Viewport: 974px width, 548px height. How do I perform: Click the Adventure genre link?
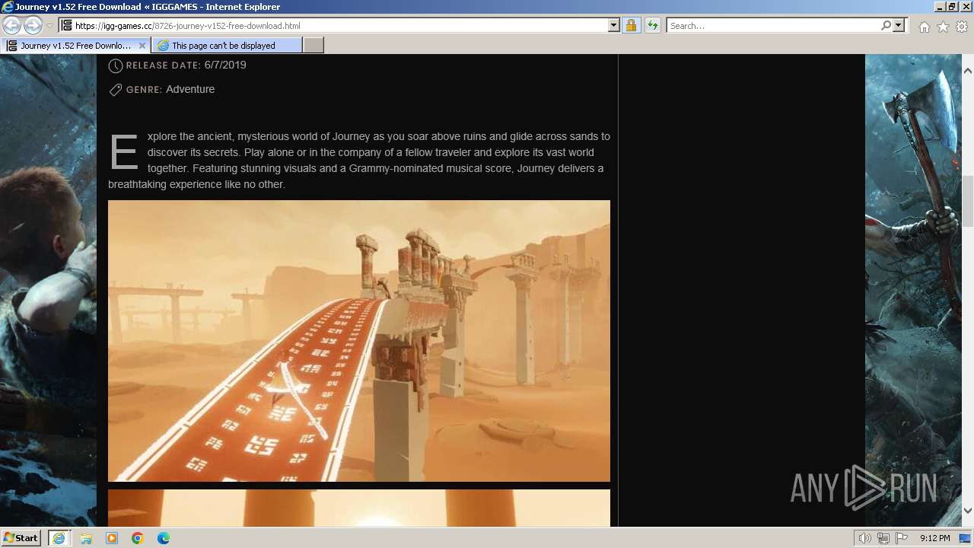pos(190,89)
